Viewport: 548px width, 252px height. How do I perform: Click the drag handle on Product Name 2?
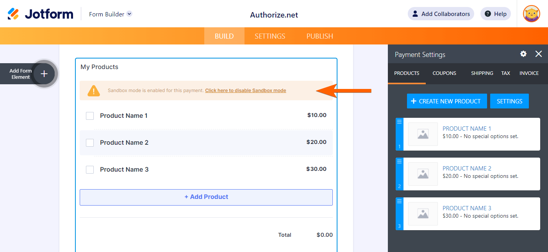[x=399, y=161]
